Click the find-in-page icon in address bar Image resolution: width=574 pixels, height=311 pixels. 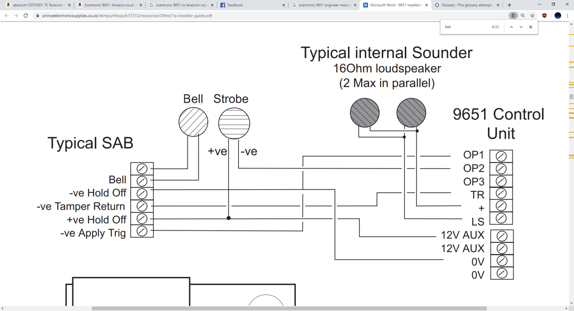pos(513,15)
